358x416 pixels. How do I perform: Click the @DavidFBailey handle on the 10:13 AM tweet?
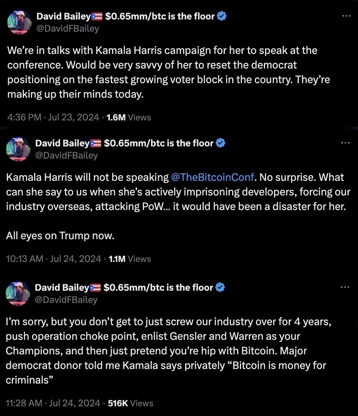tap(67, 155)
